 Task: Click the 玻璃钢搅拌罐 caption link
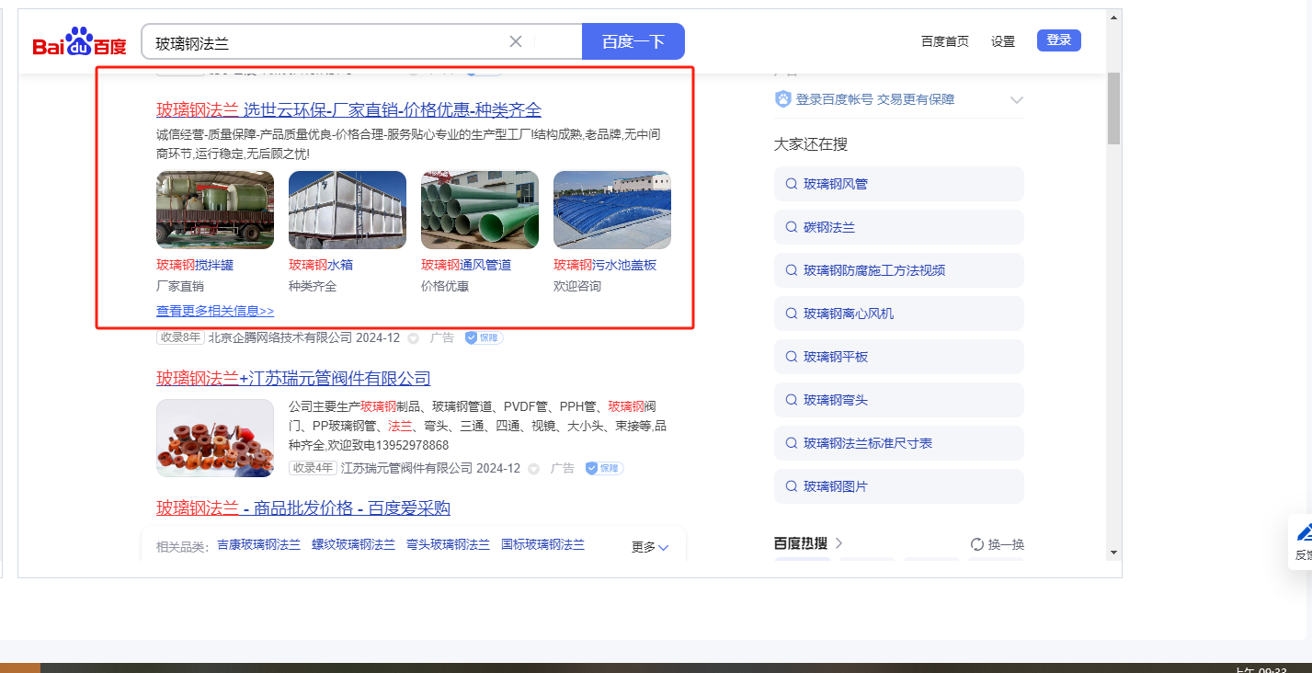coord(195,265)
